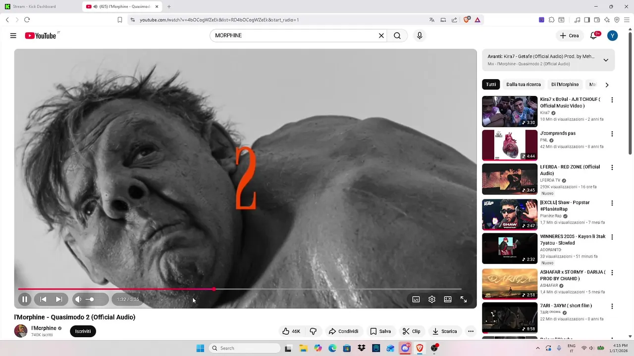The image size is (634, 356).
Task: Select Di l'Morphine filter chip
Action: pos(565,85)
